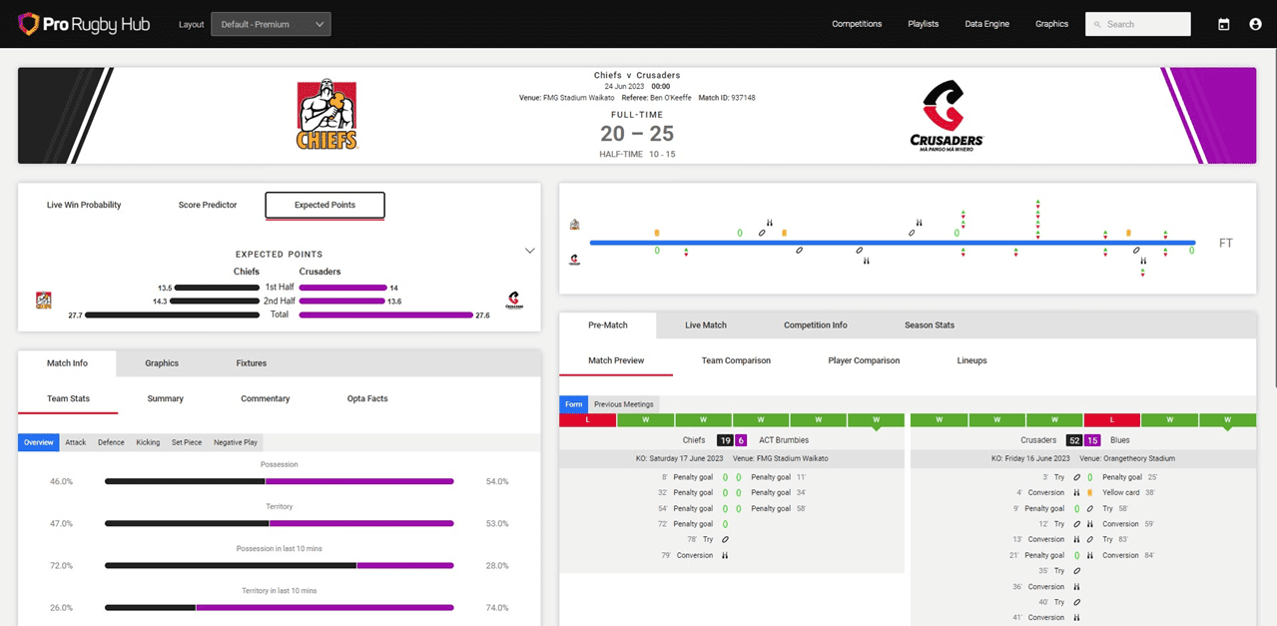Image resolution: width=1277 pixels, height=626 pixels.
Task: Toggle the Previous Meetings view
Action: 624,404
